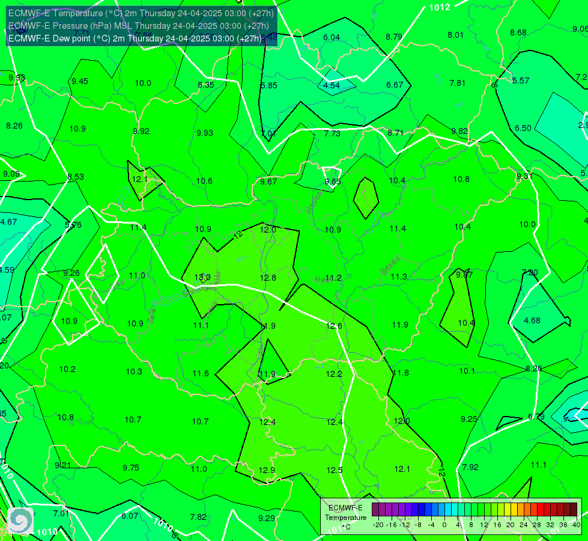Screen dimensions: 588x541
Task: Click the 9.45 temperature value
Action: coord(80,82)
